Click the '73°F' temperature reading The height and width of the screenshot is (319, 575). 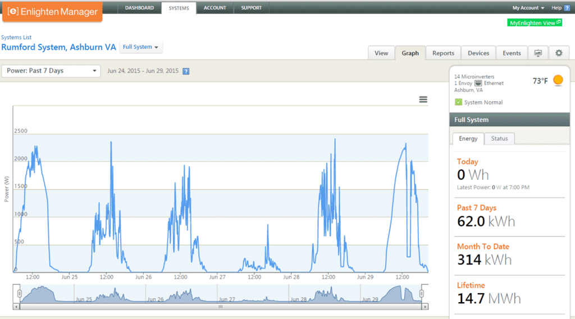point(540,81)
